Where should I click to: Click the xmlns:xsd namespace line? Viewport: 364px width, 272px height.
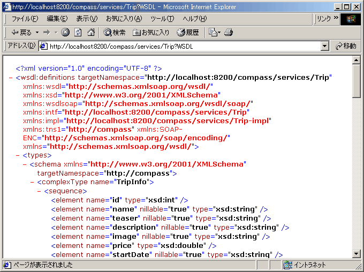click(122, 95)
